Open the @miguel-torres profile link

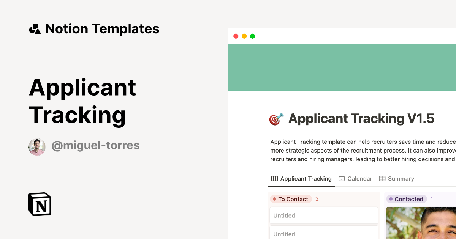click(95, 145)
